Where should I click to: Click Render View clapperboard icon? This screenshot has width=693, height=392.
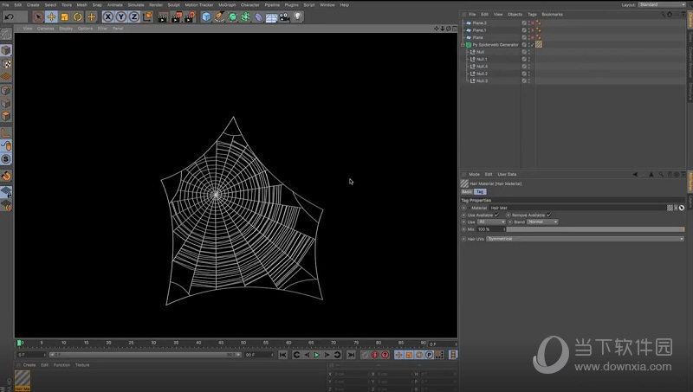click(x=163, y=16)
